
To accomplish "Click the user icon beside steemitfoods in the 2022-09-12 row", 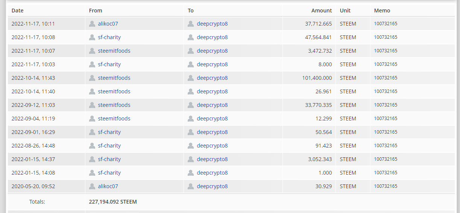I will pos(92,105).
